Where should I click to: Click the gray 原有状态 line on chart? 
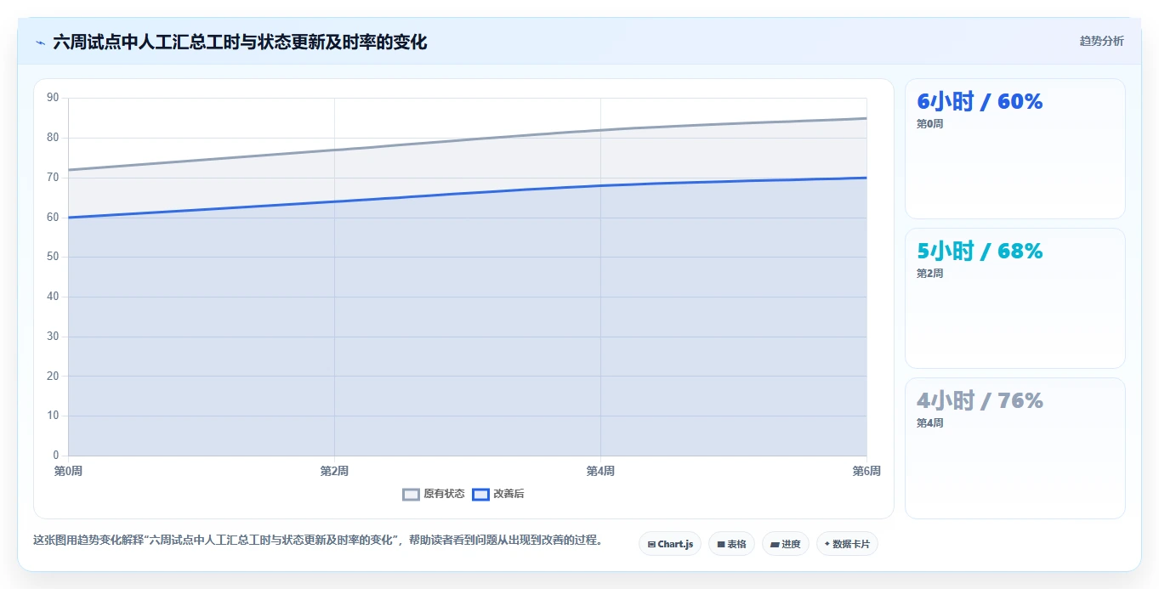[468, 141]
